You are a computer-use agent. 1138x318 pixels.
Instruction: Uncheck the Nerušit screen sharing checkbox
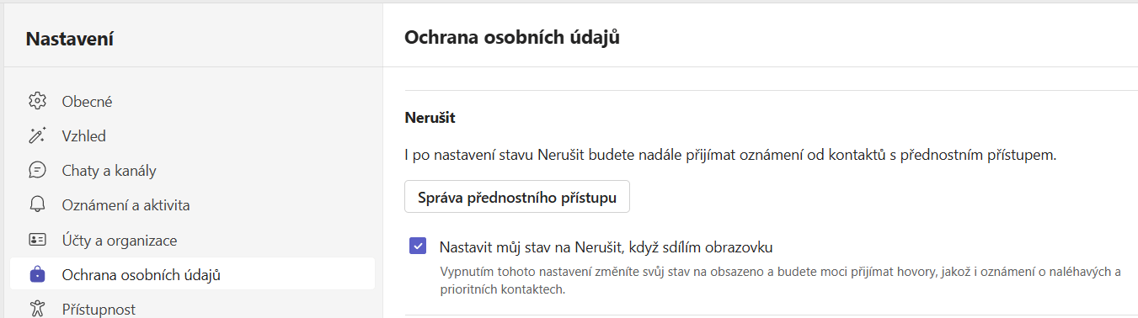click(x=417, y=246)
